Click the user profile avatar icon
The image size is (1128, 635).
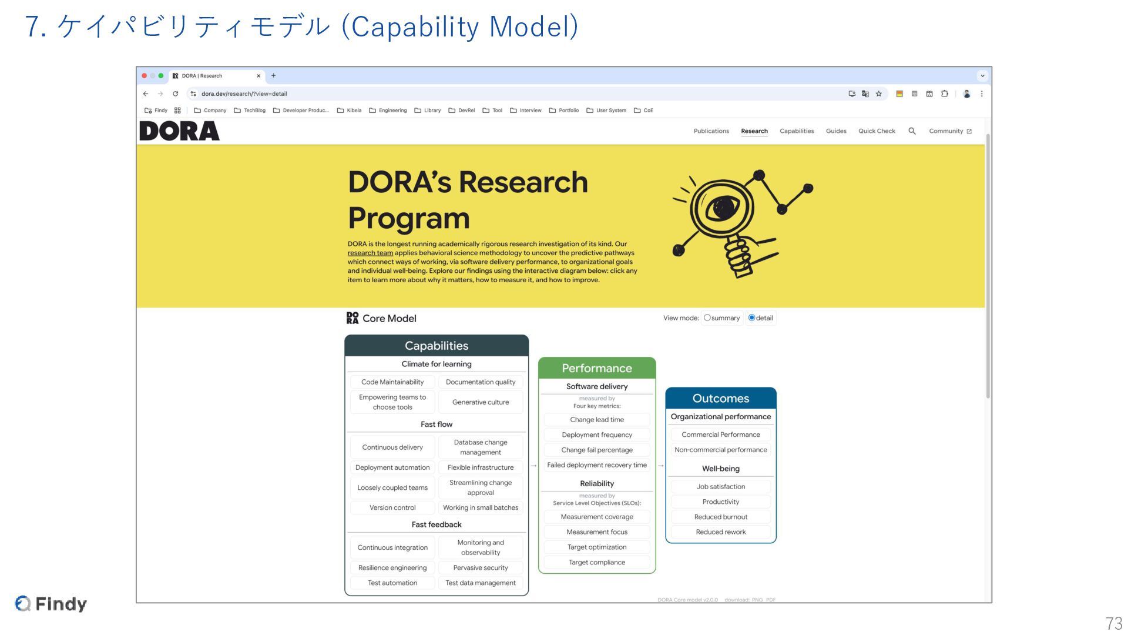967,94
